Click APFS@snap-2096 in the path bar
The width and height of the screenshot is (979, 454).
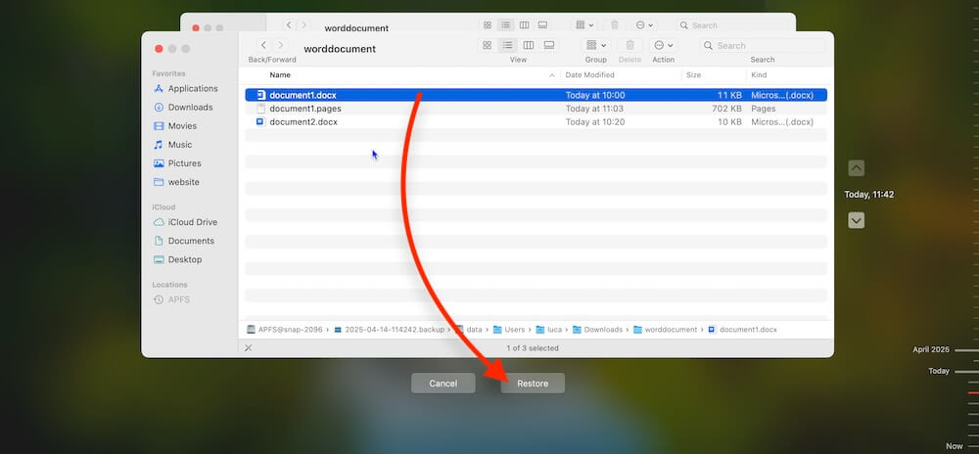coord(284,330)
